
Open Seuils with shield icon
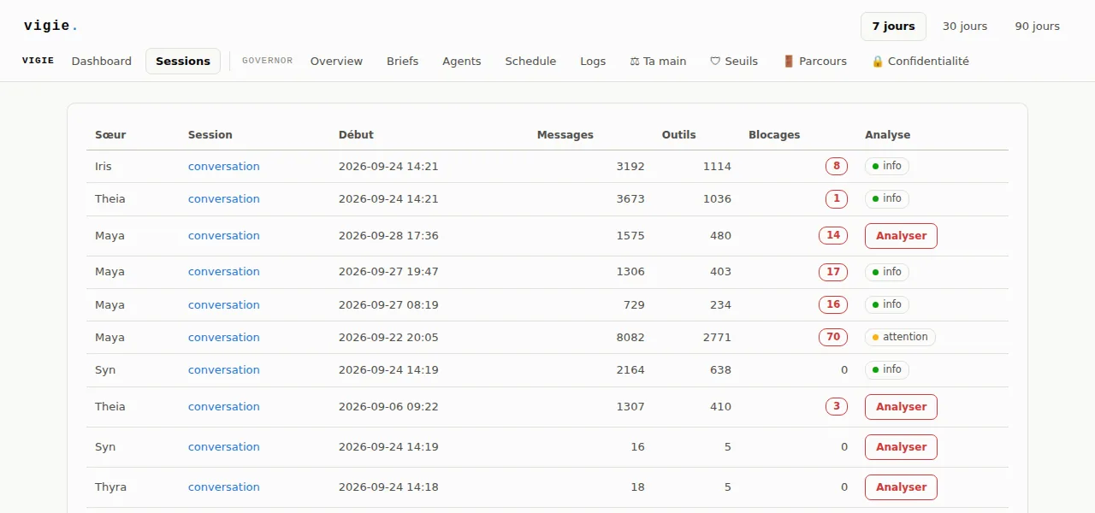[734, 62]
